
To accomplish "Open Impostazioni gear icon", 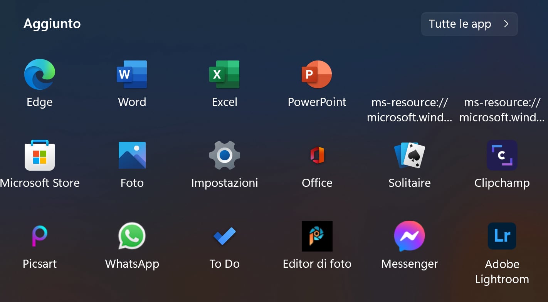I will (x=225, y=155).
